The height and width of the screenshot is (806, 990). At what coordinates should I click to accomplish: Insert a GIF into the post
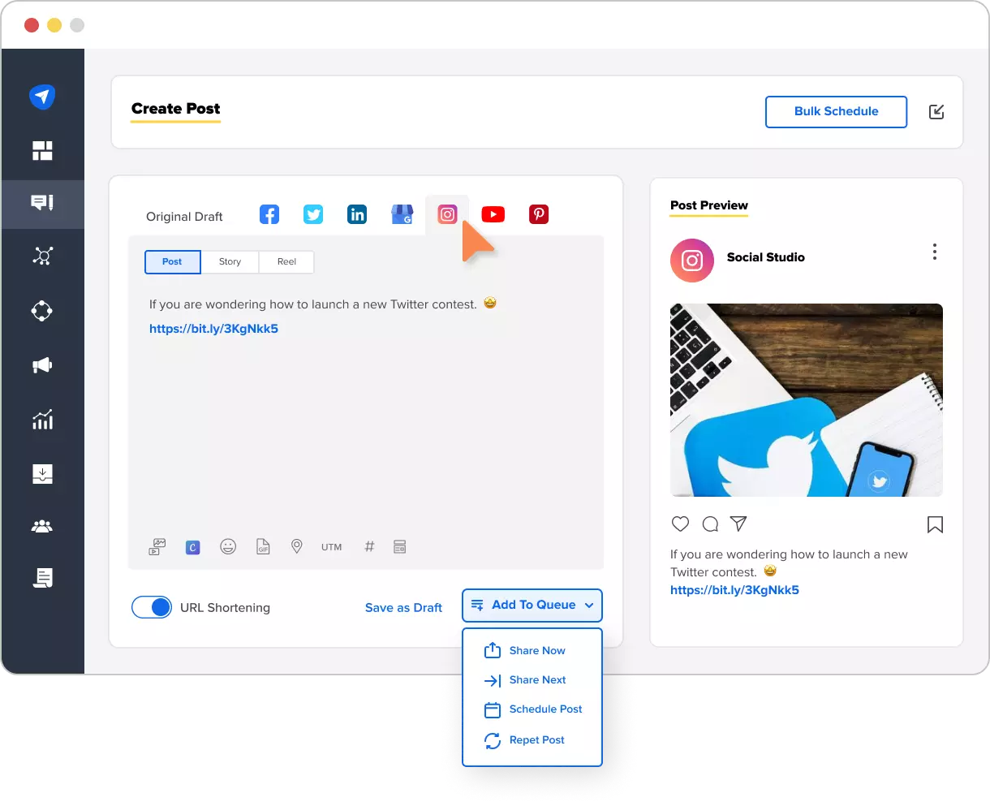click(262, 546)
